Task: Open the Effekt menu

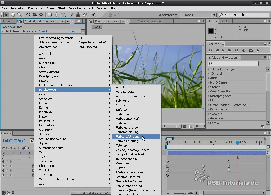Action: click(61, 8)
